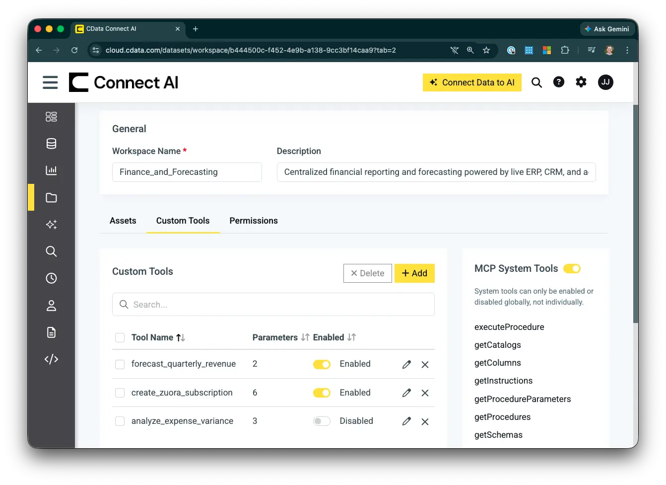Select the code </> icon in the sidebar
666x485 pixels.
click(x=51, y=359)
